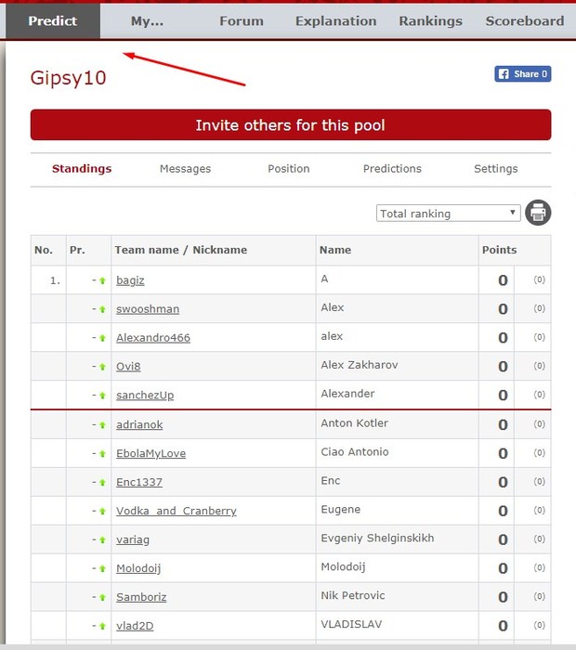Go to the Forum menu item

[x=242, y=20]
